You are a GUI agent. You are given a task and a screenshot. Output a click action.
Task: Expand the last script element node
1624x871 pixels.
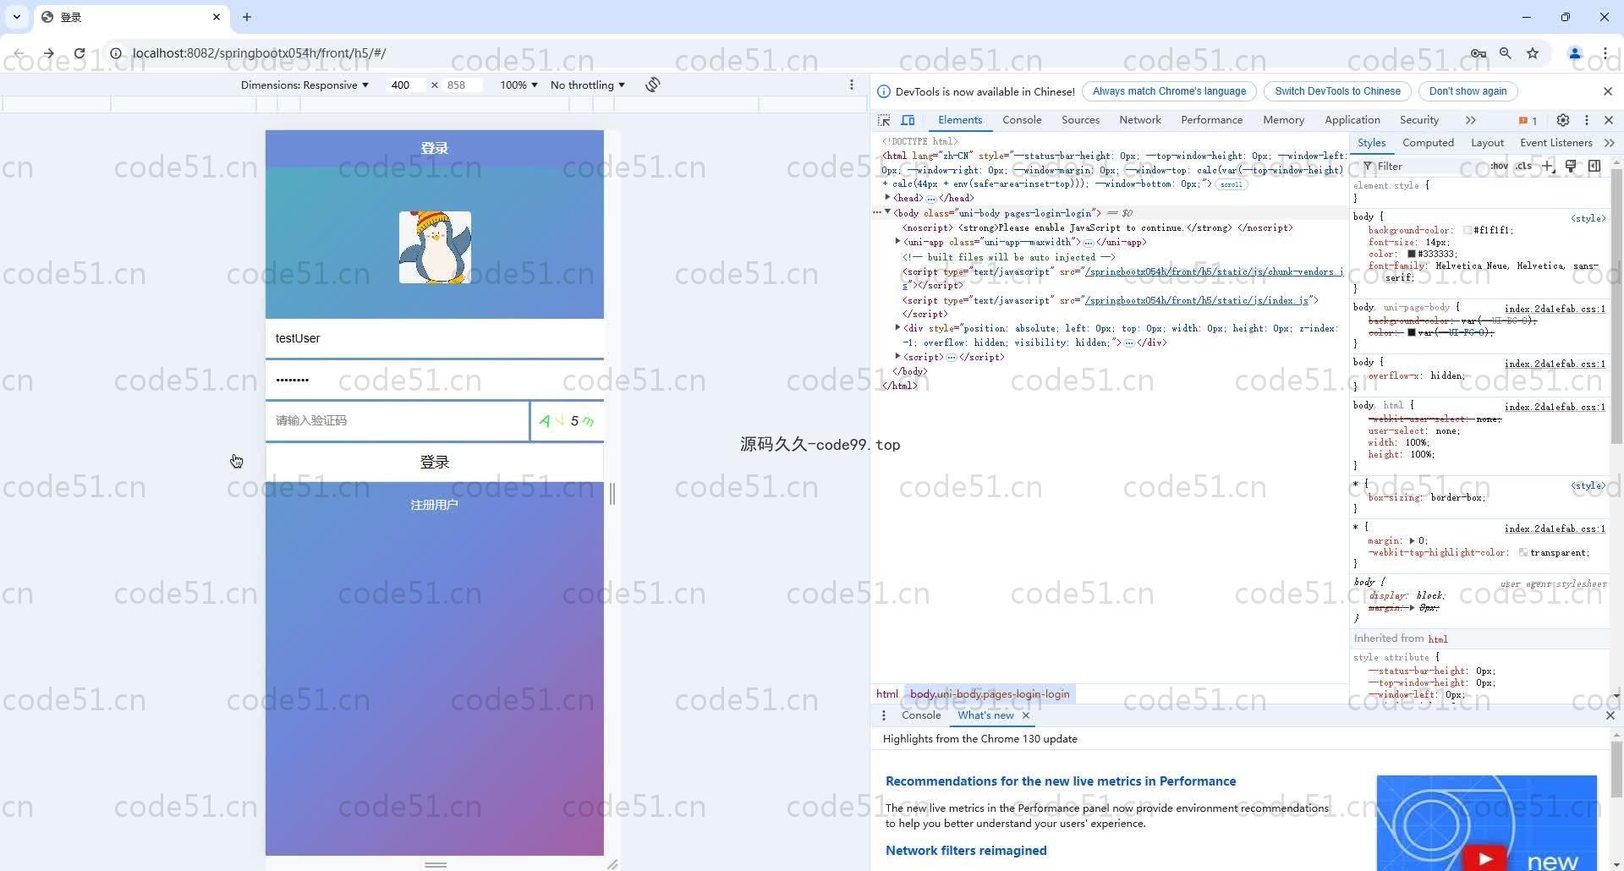(897, 357)
